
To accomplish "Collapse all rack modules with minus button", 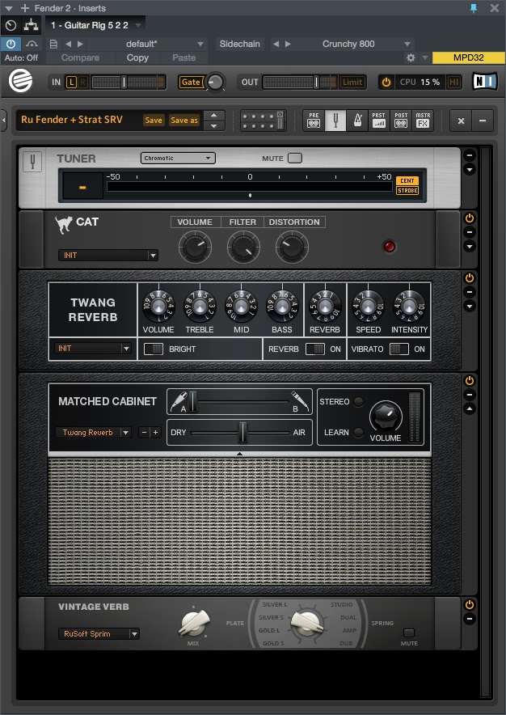I will tap(483, 121).
